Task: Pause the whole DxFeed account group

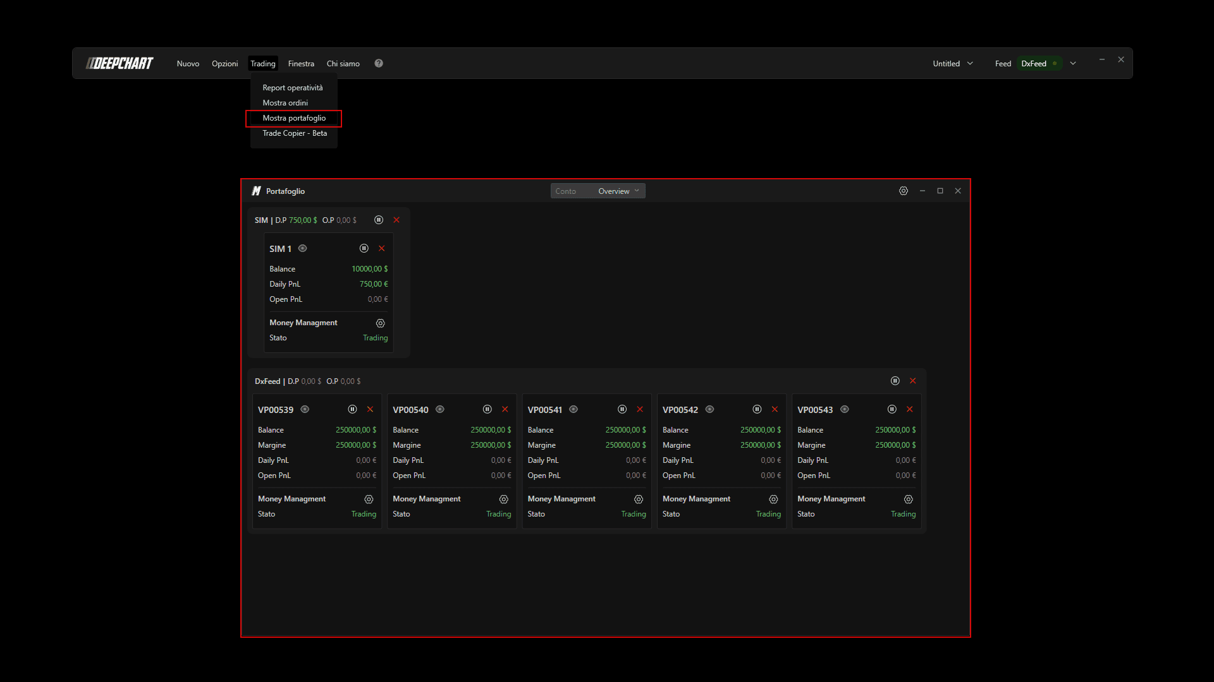Action: point(895,381)
